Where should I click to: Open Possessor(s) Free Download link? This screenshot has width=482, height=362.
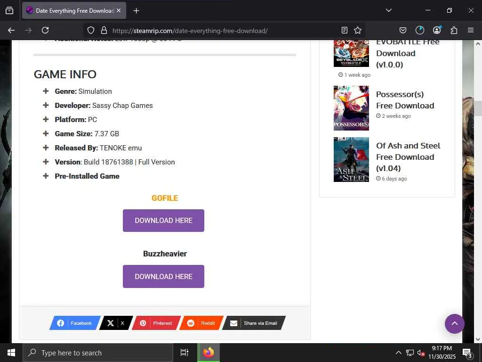[405, 100]
